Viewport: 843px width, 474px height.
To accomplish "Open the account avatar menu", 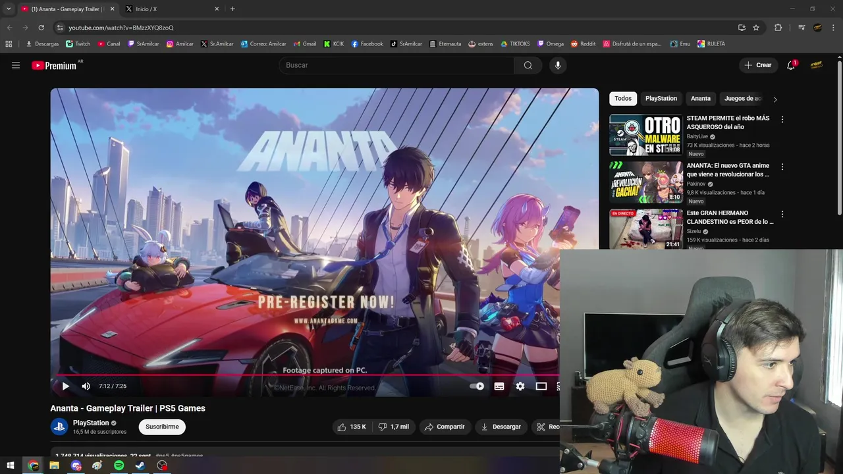I will click(x=817, y=65).
